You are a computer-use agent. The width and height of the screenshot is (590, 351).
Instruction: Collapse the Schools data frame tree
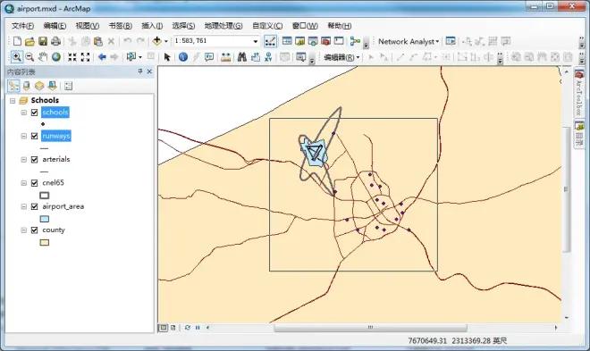click(x=13, y=100)
